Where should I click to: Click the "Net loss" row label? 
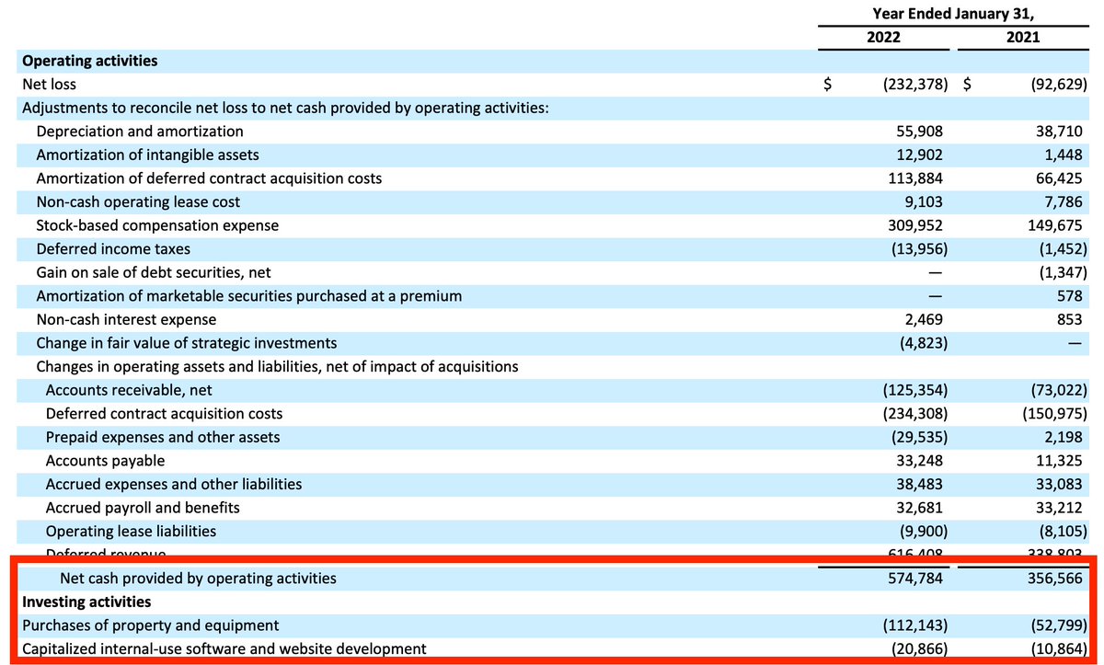point(48,85)
